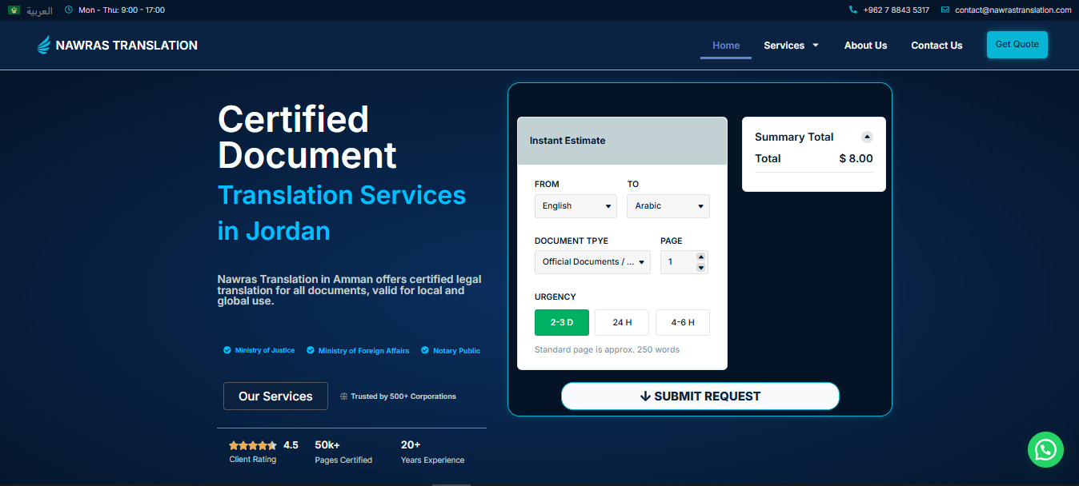The width and height of the screenshot is (1079, 486).
Task: Open the Services menu
Action: (x=791, y=46)
